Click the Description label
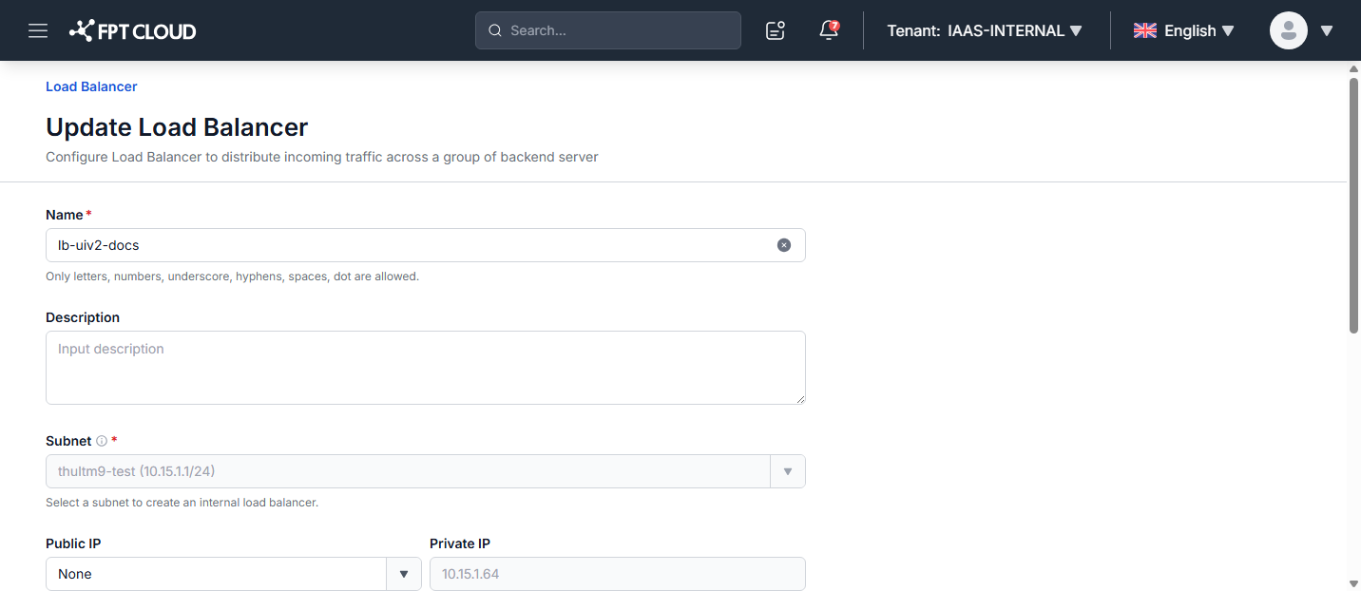Viewport: 1361px width, 591px height. [x=83, y=317]
